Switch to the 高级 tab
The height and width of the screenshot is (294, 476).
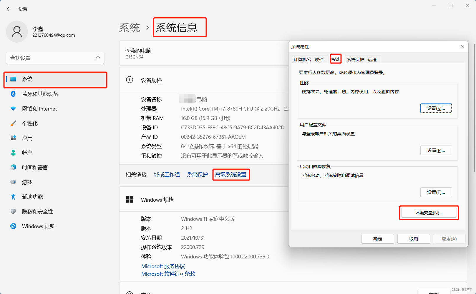click(x=335, y=59)
